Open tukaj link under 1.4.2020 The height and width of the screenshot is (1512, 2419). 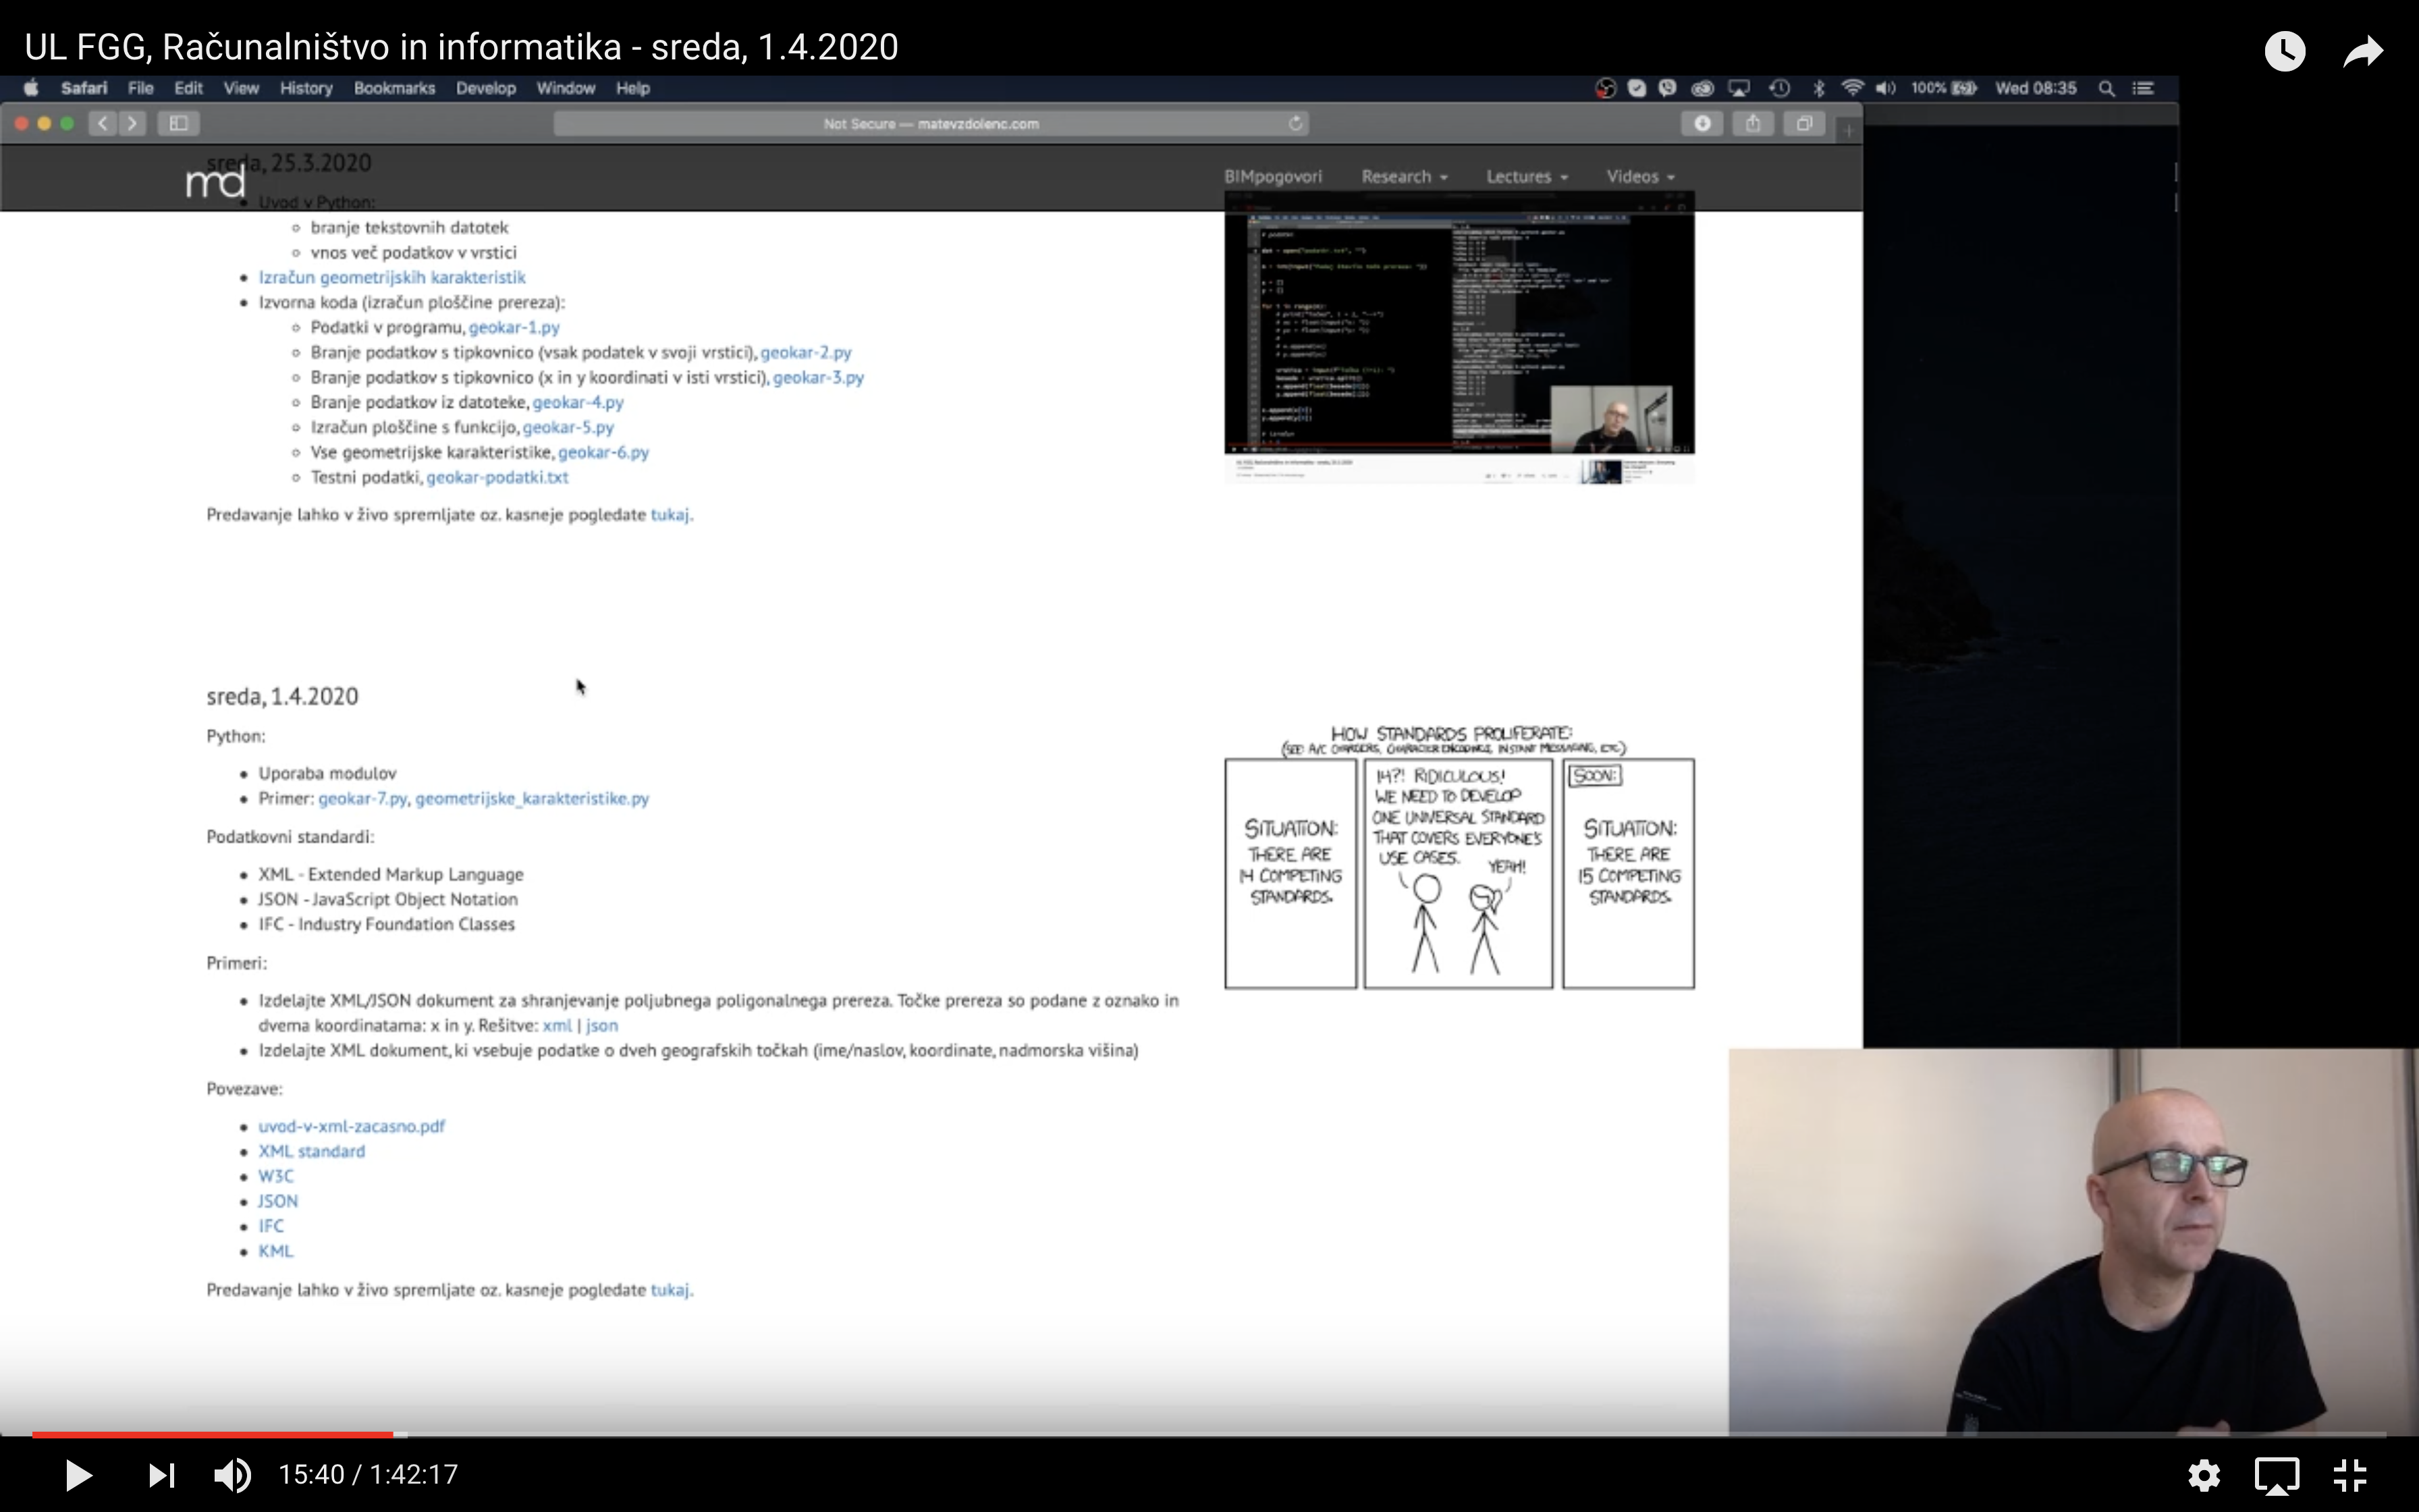[670, 1290]
